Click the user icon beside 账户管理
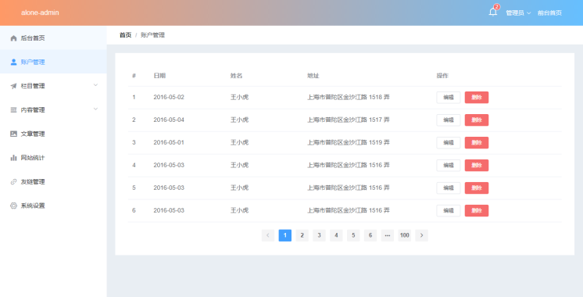 click(x=14, y=62)
